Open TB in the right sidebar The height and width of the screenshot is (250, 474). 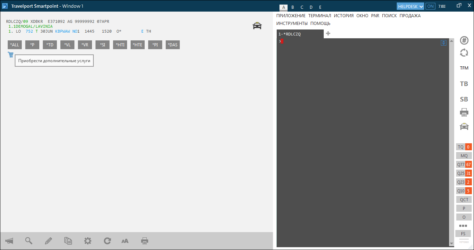464,84
